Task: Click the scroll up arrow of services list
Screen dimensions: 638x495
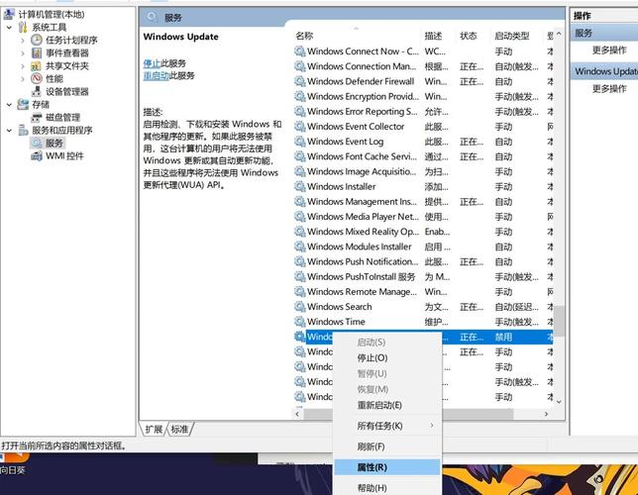Action: point(559,35)
